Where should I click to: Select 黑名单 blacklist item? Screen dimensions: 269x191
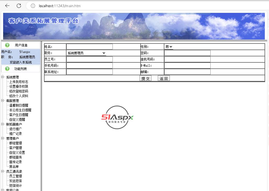pyautogui.click(x=14, y=167)
